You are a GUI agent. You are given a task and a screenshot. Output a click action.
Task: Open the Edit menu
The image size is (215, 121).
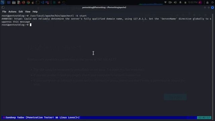pyautogui.click(x=21, y=12)
